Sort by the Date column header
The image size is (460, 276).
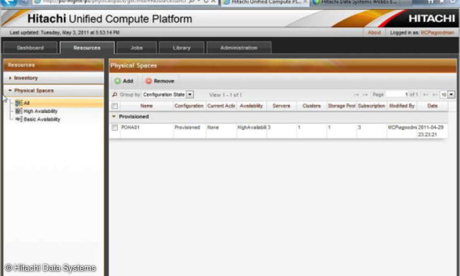point(432,106)
